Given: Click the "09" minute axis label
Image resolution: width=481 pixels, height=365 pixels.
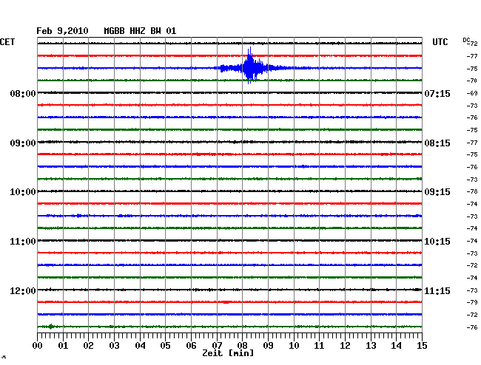Looking at the screenshot, I should click(268, 345).
